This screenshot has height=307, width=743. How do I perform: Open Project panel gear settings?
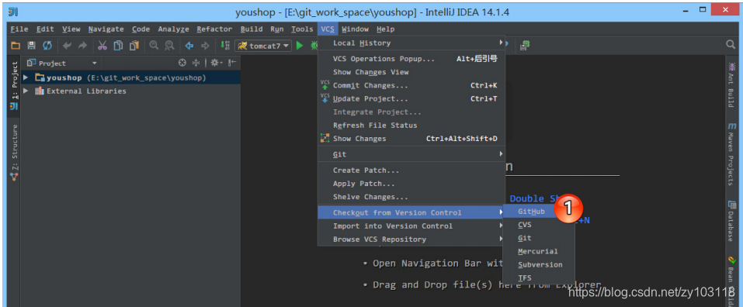click(216, 63)
